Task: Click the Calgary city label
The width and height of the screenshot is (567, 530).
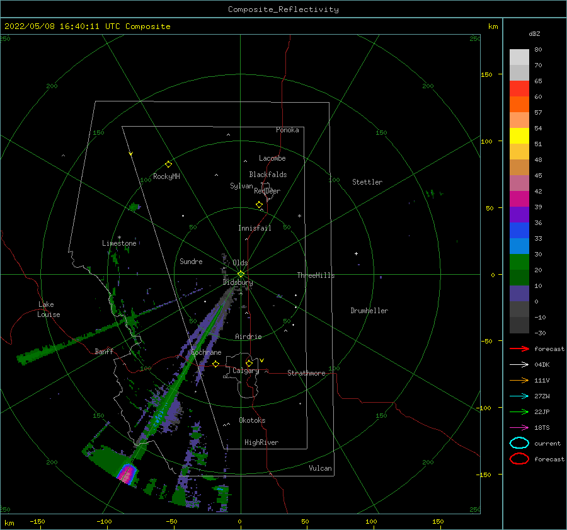Action: (246, 371)
